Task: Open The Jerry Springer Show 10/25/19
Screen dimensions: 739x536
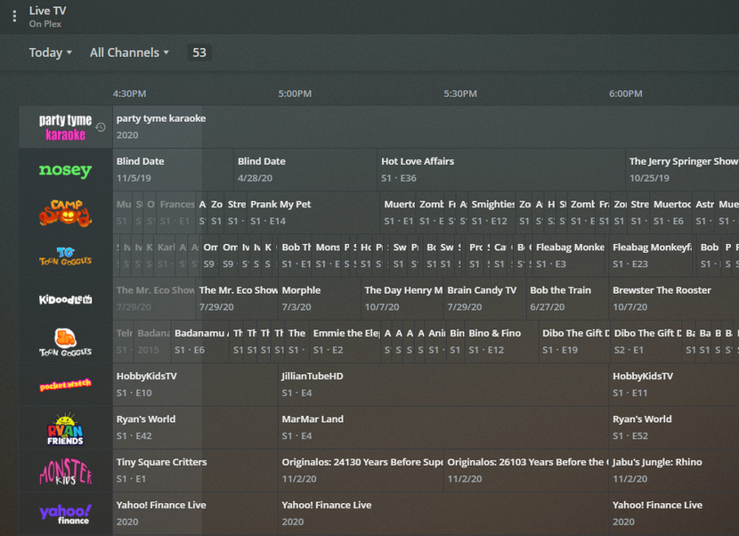Action: [x=682, y=170]
